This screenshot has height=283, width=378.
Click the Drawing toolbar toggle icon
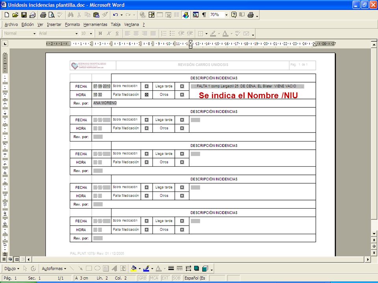(x=185, y=15)
